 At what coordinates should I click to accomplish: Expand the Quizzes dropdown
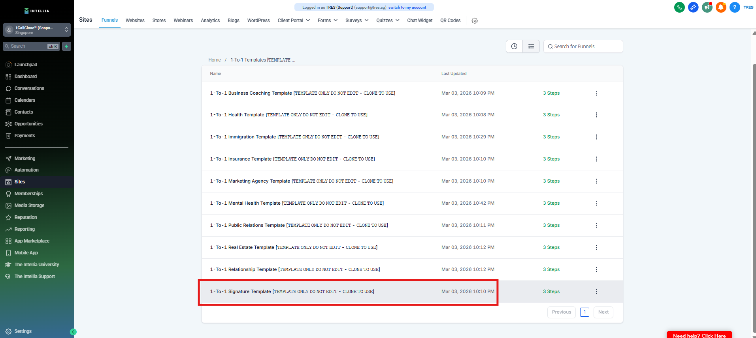388,21
